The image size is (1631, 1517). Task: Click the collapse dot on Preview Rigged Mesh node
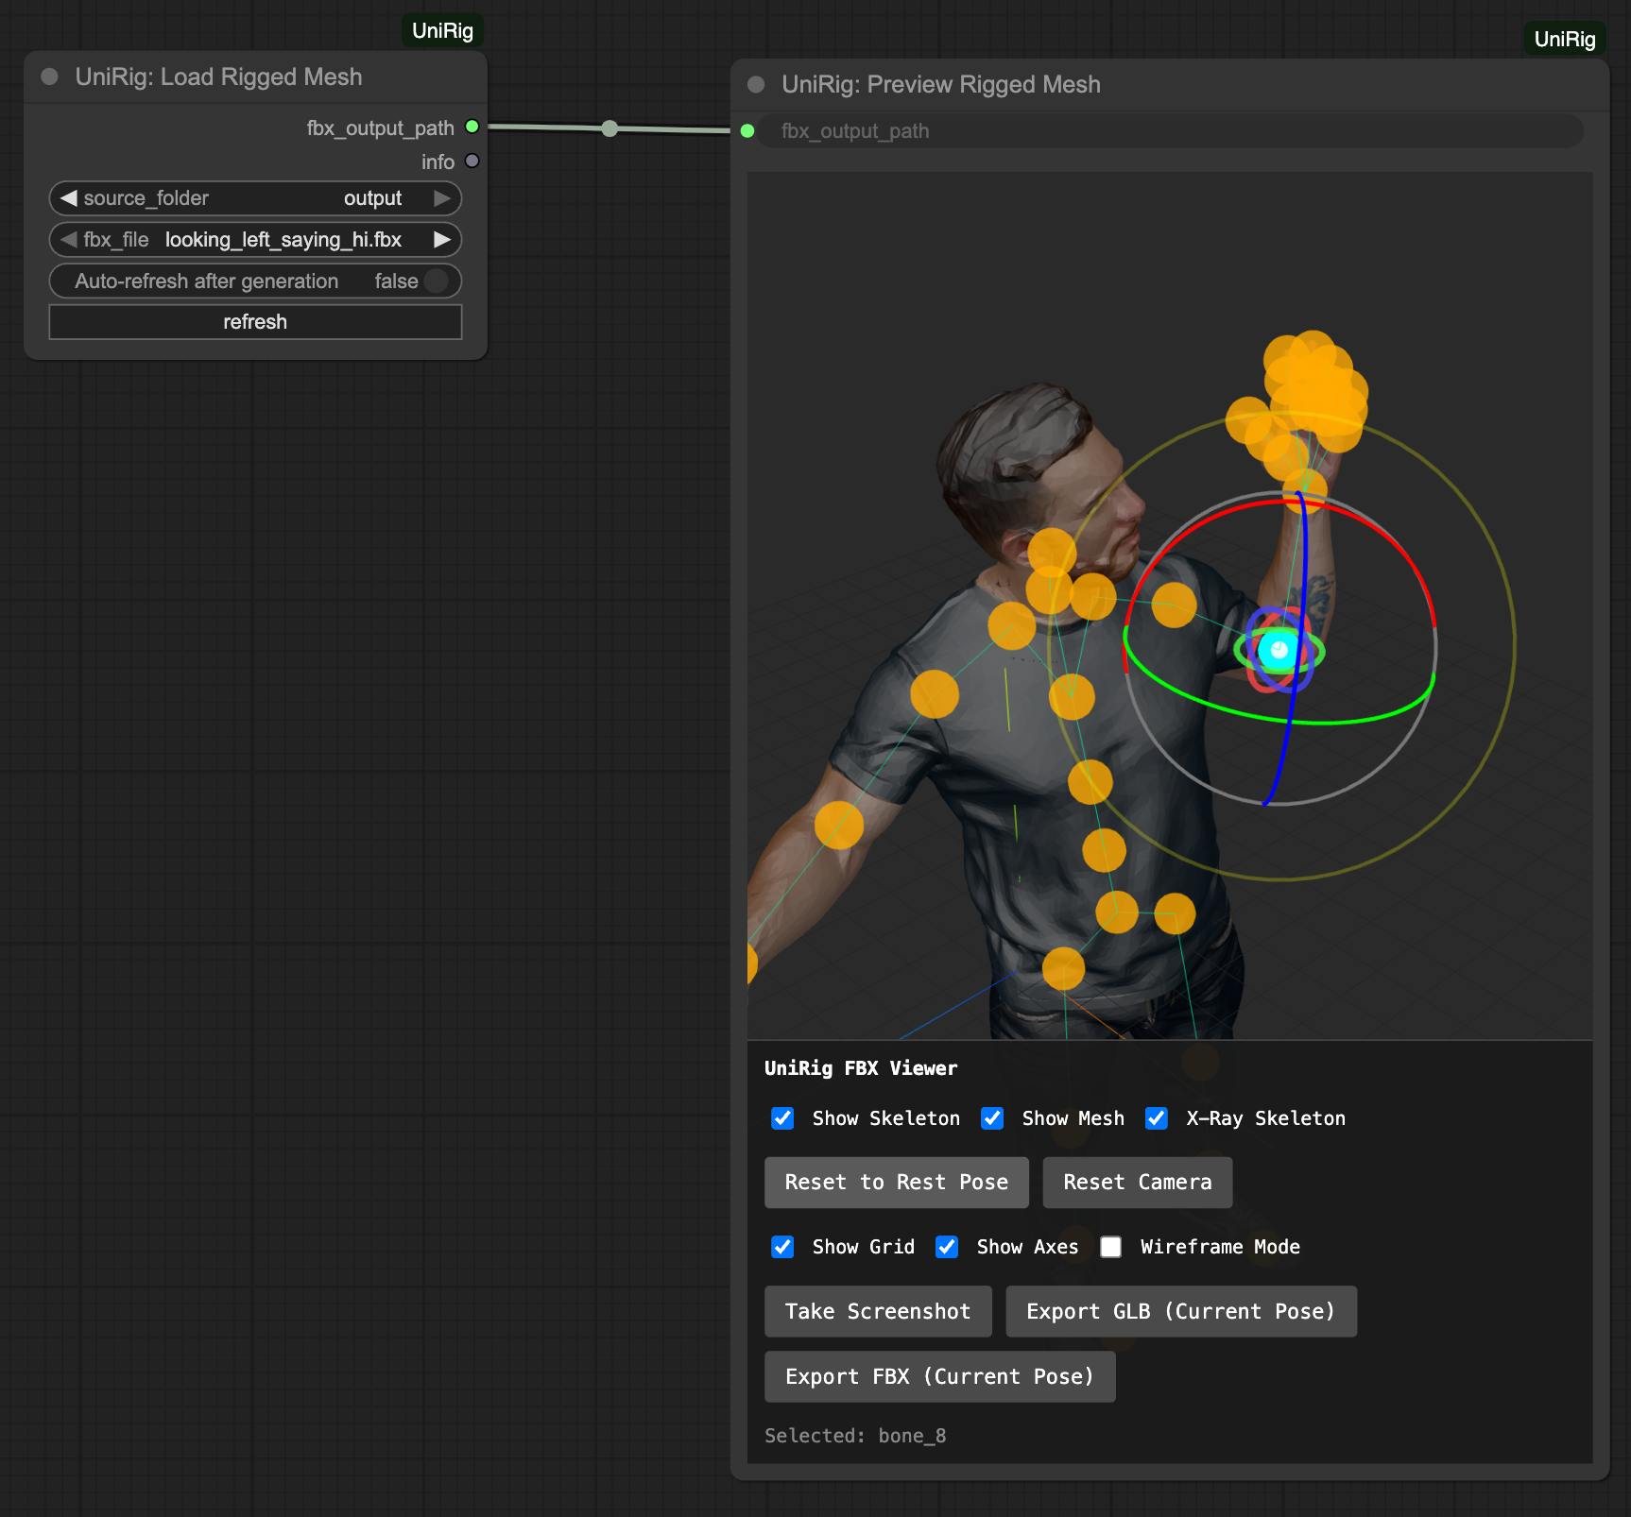click(x=756, y=84)
